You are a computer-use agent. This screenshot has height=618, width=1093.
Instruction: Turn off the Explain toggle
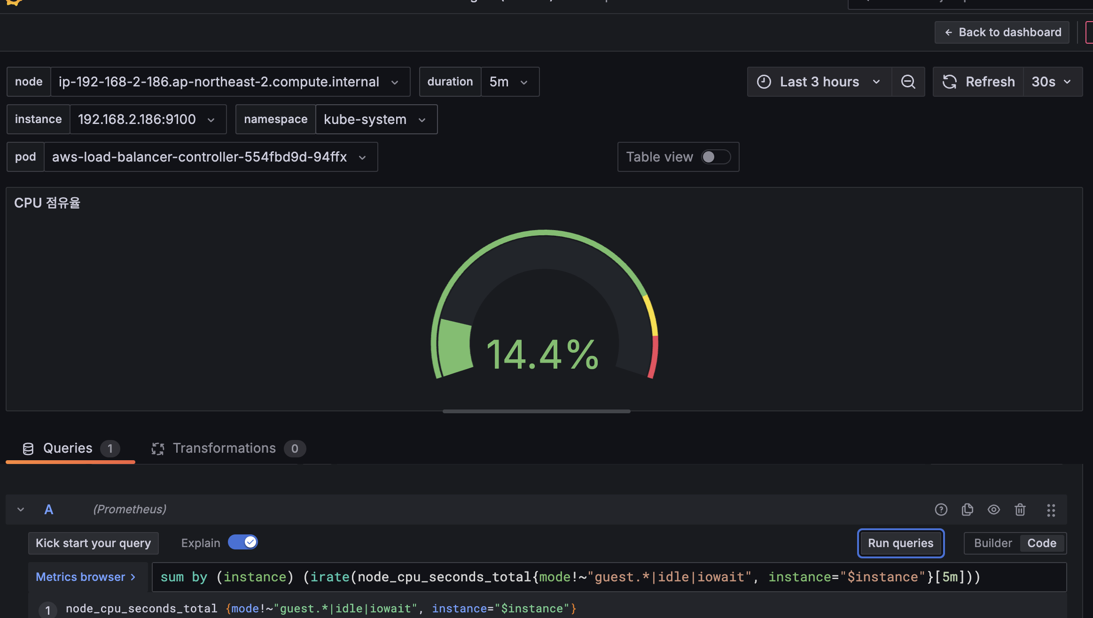coord(242,542)
